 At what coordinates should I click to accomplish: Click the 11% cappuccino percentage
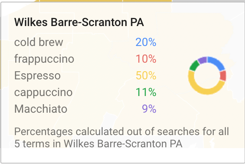pyautogui.click(x=146, y=92)
